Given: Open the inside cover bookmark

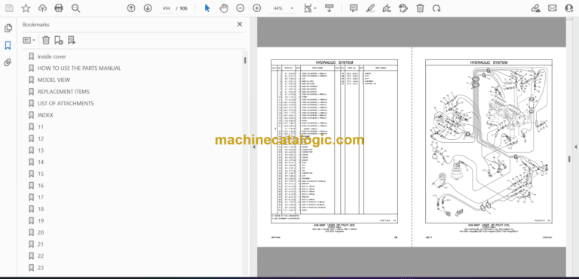Looking at the screenshot, I should (52, 56).
